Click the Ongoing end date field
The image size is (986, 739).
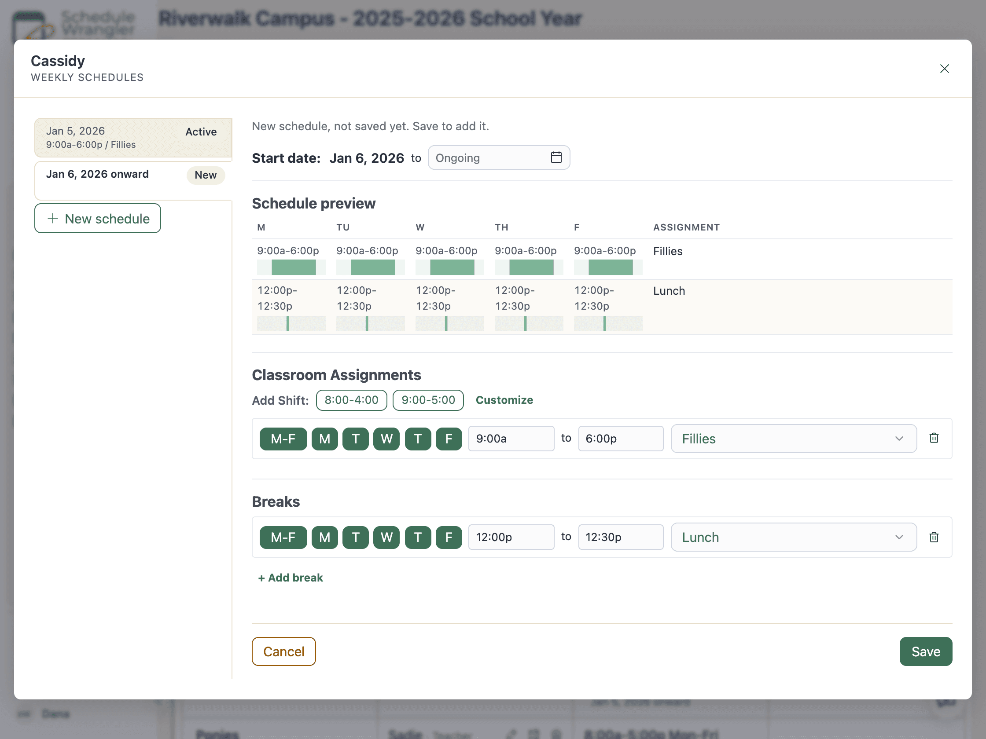[498, 157]
